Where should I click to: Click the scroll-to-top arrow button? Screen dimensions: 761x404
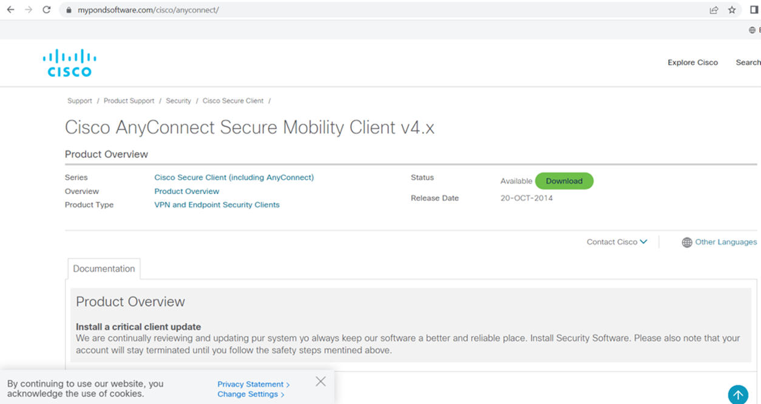(738, 395)
